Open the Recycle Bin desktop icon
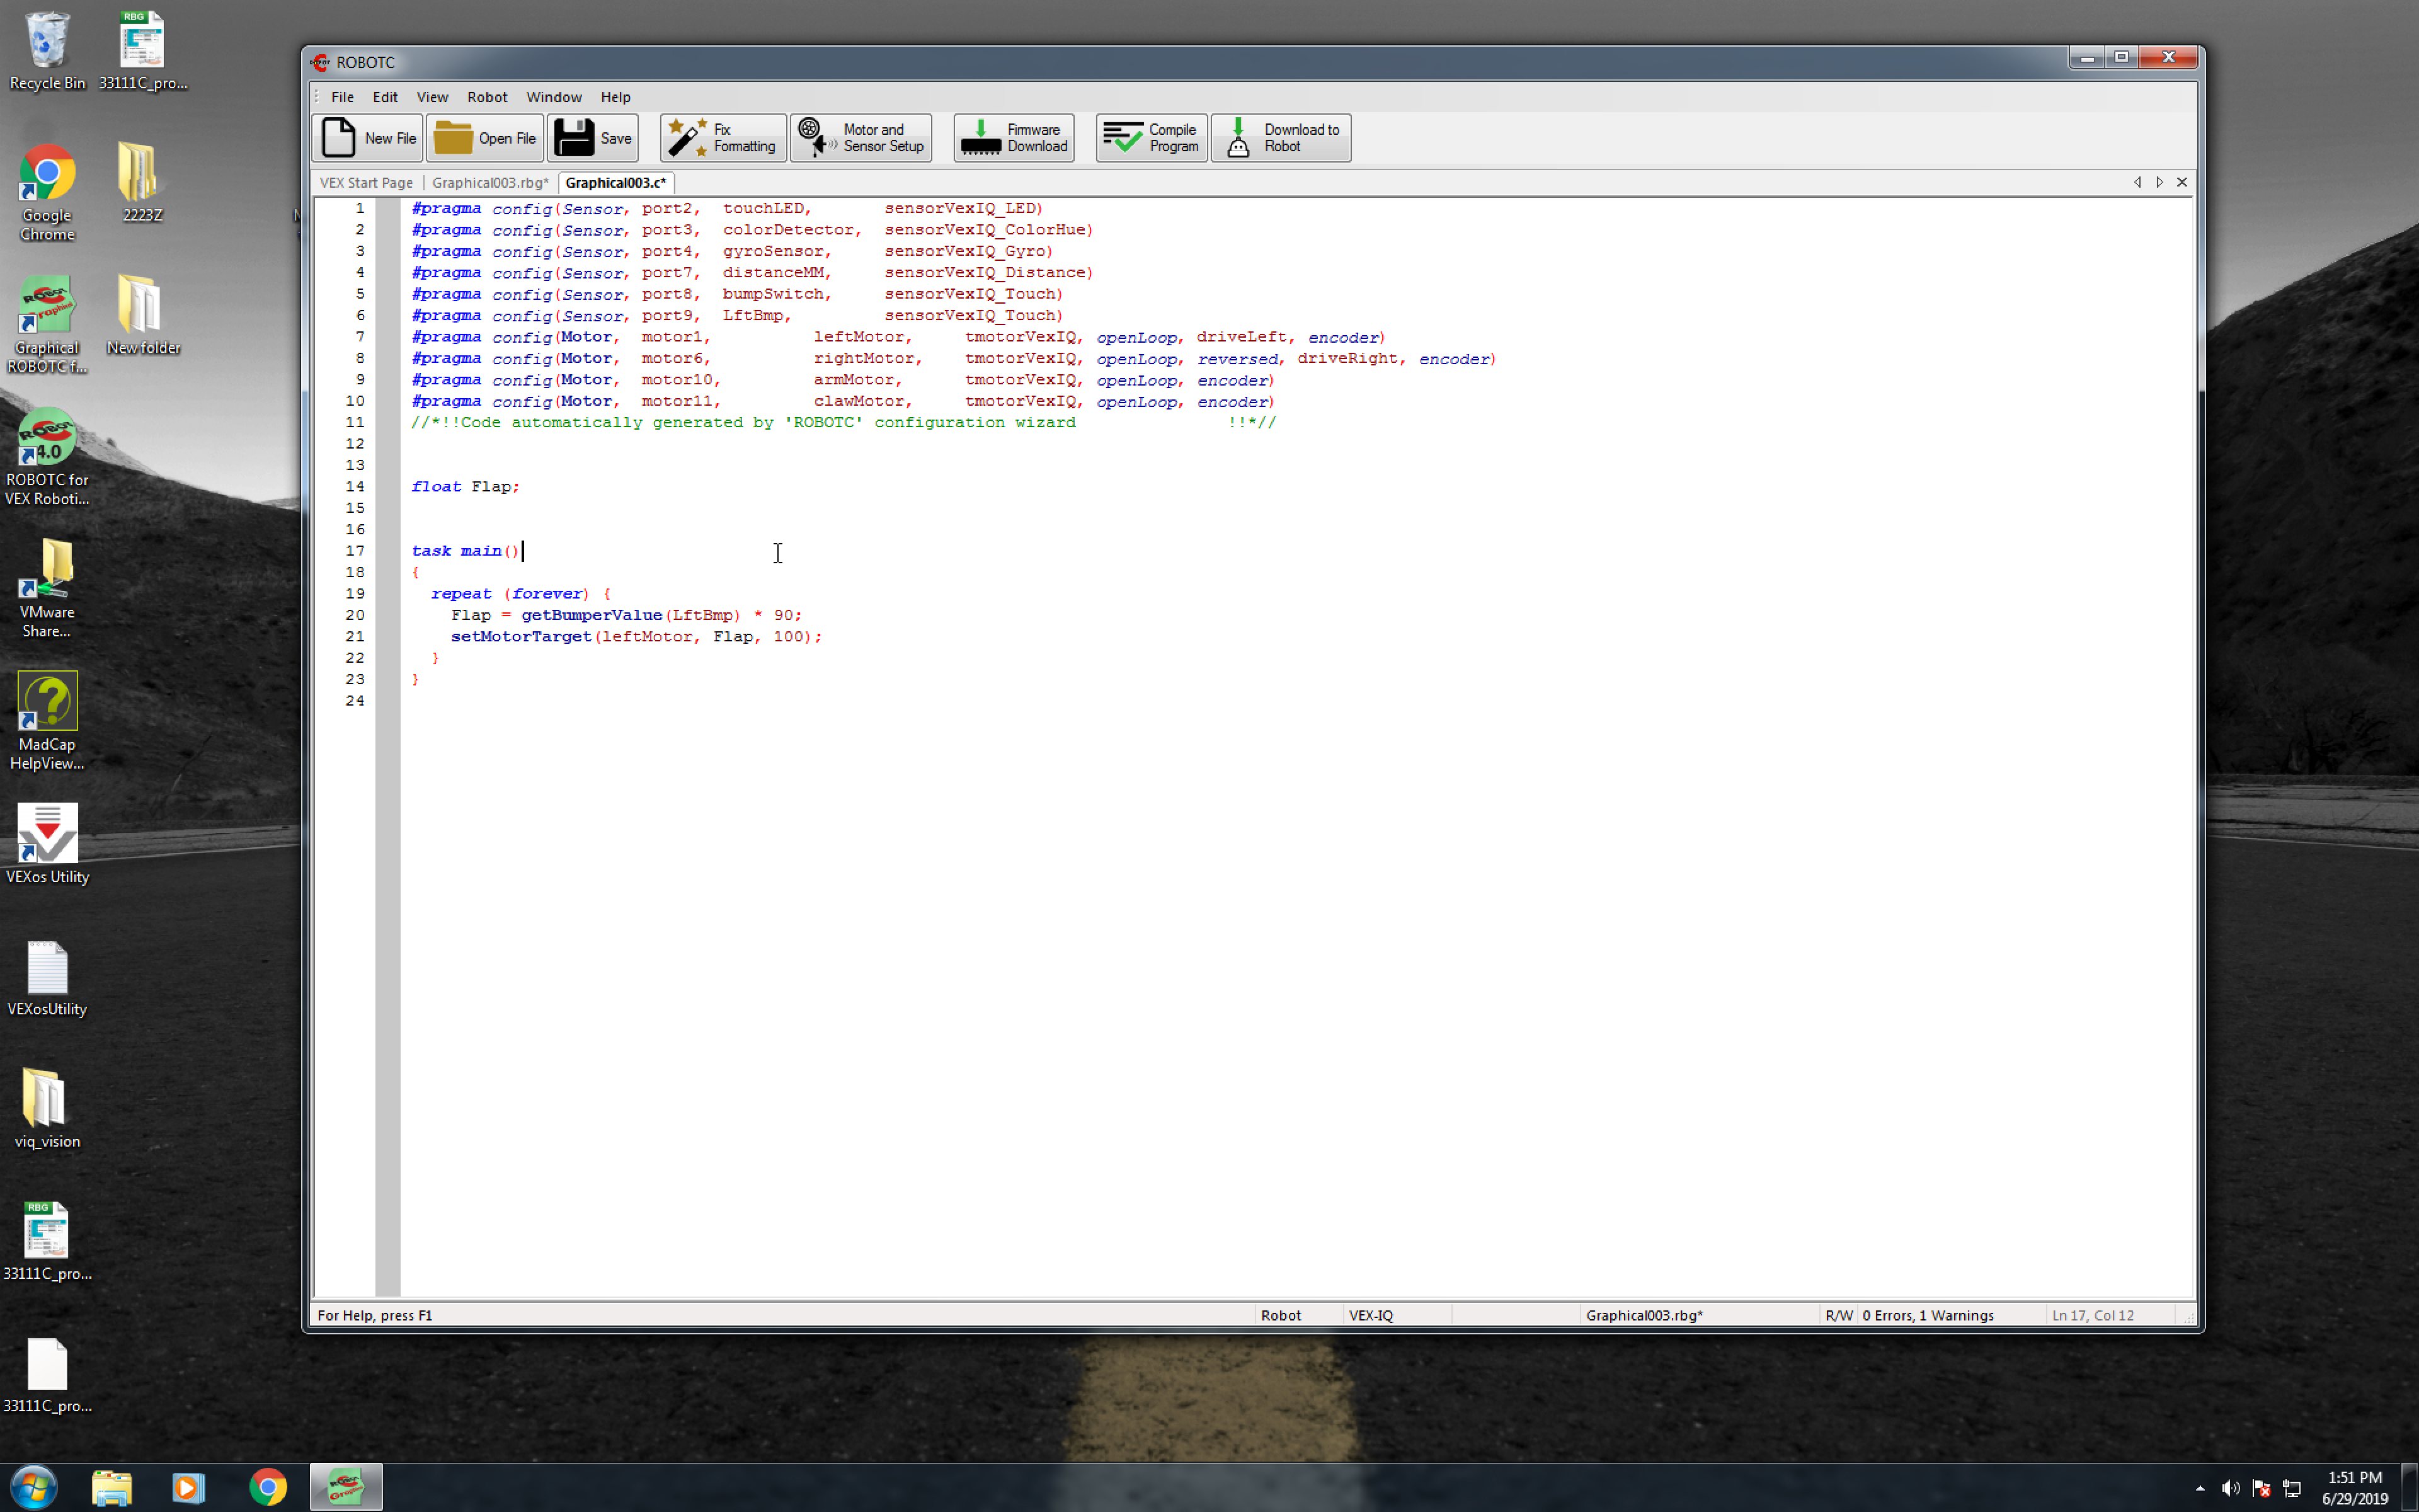This screenshot has width=2419, height=1512. pyautogui.click(x=47, y=50)
